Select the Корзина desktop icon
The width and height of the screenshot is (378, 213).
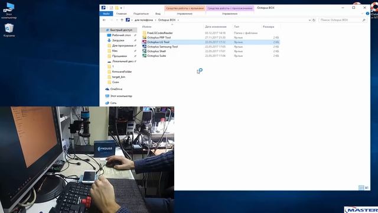(x=9, y=30)
